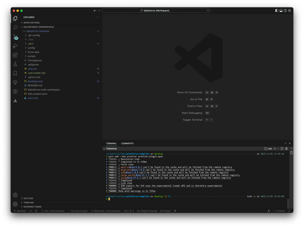The image size is (304, 227).
Task: Create a new terminal with plus
Action: coord(275,149)
